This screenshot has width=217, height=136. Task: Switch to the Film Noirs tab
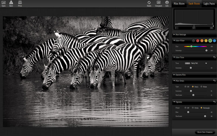(179, 4)
